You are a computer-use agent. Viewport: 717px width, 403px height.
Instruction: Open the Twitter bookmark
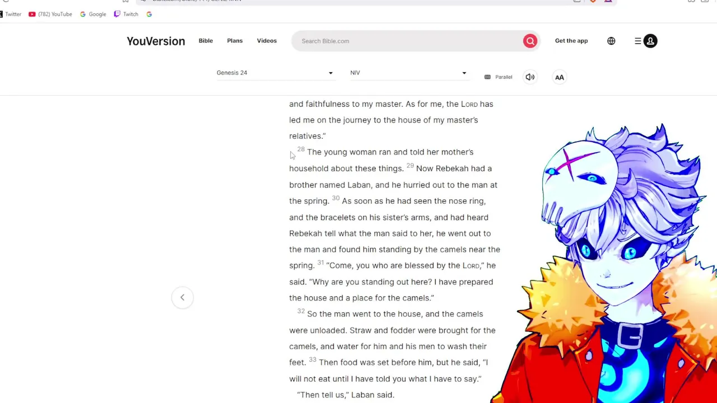pyautogui.click(x=10, y=14)
